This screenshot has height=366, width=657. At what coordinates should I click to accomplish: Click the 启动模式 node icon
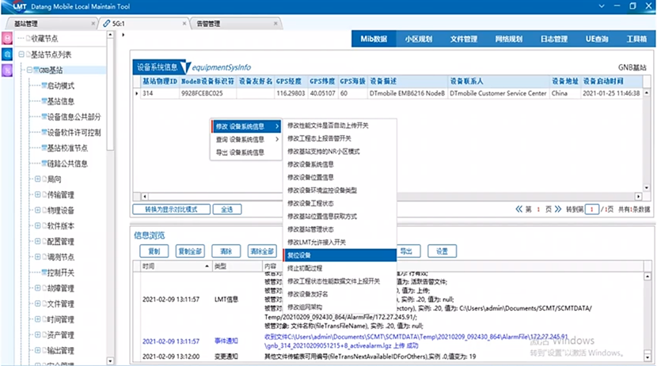44,85
